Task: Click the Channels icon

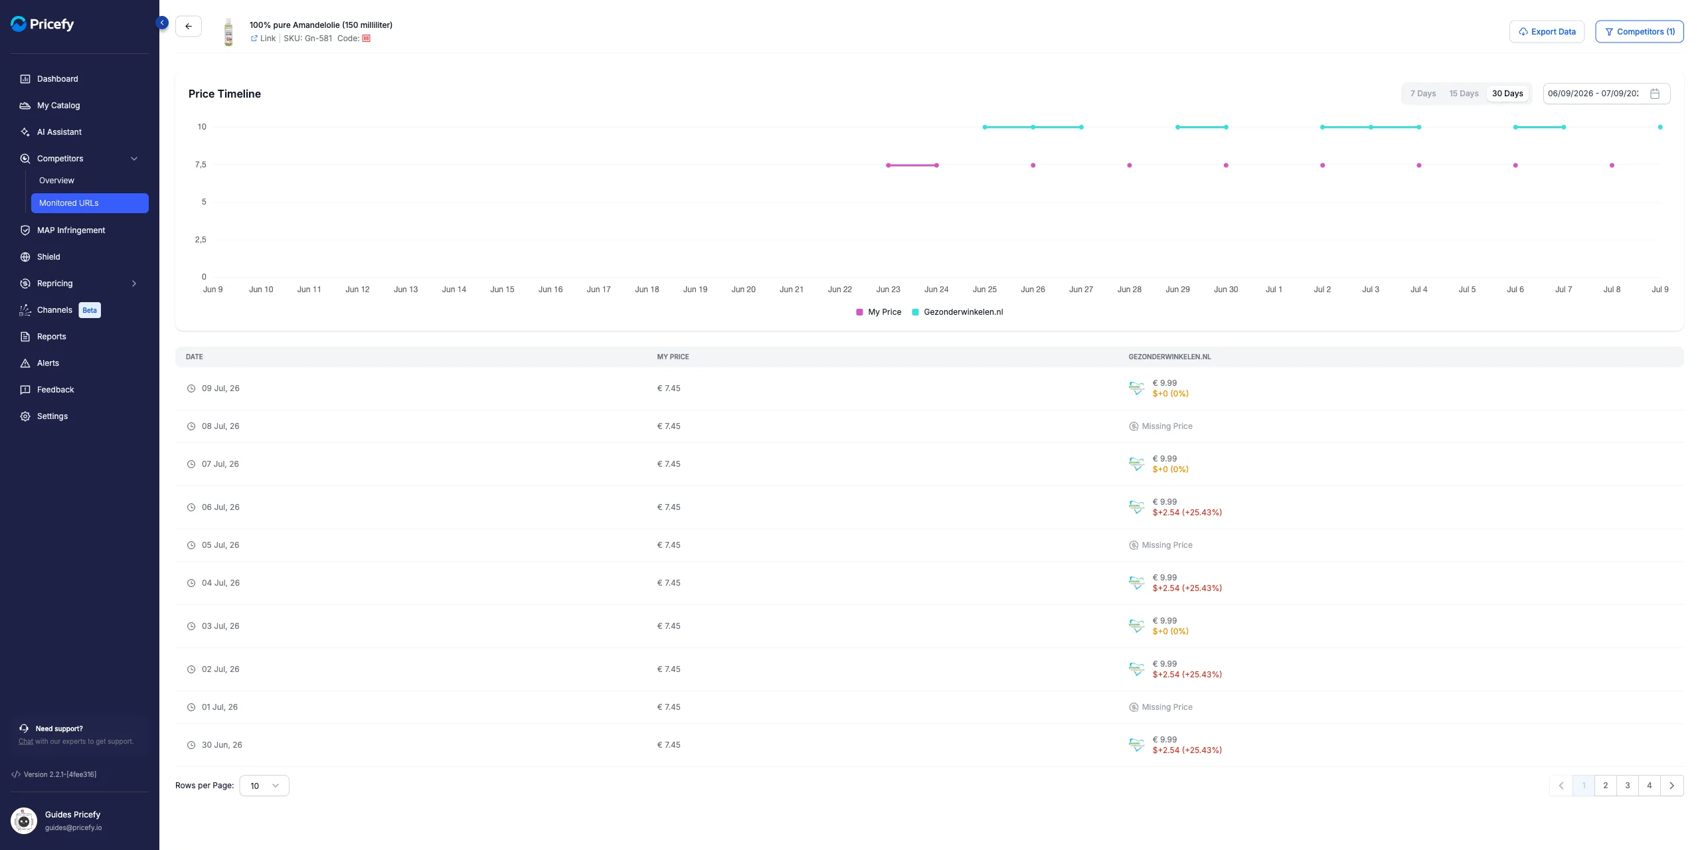Action: (x=25, y=310)
